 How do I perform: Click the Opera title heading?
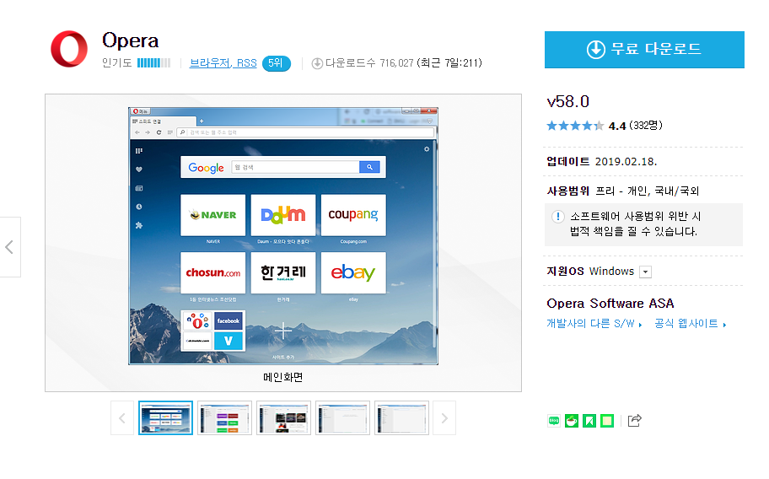[131, 40]
